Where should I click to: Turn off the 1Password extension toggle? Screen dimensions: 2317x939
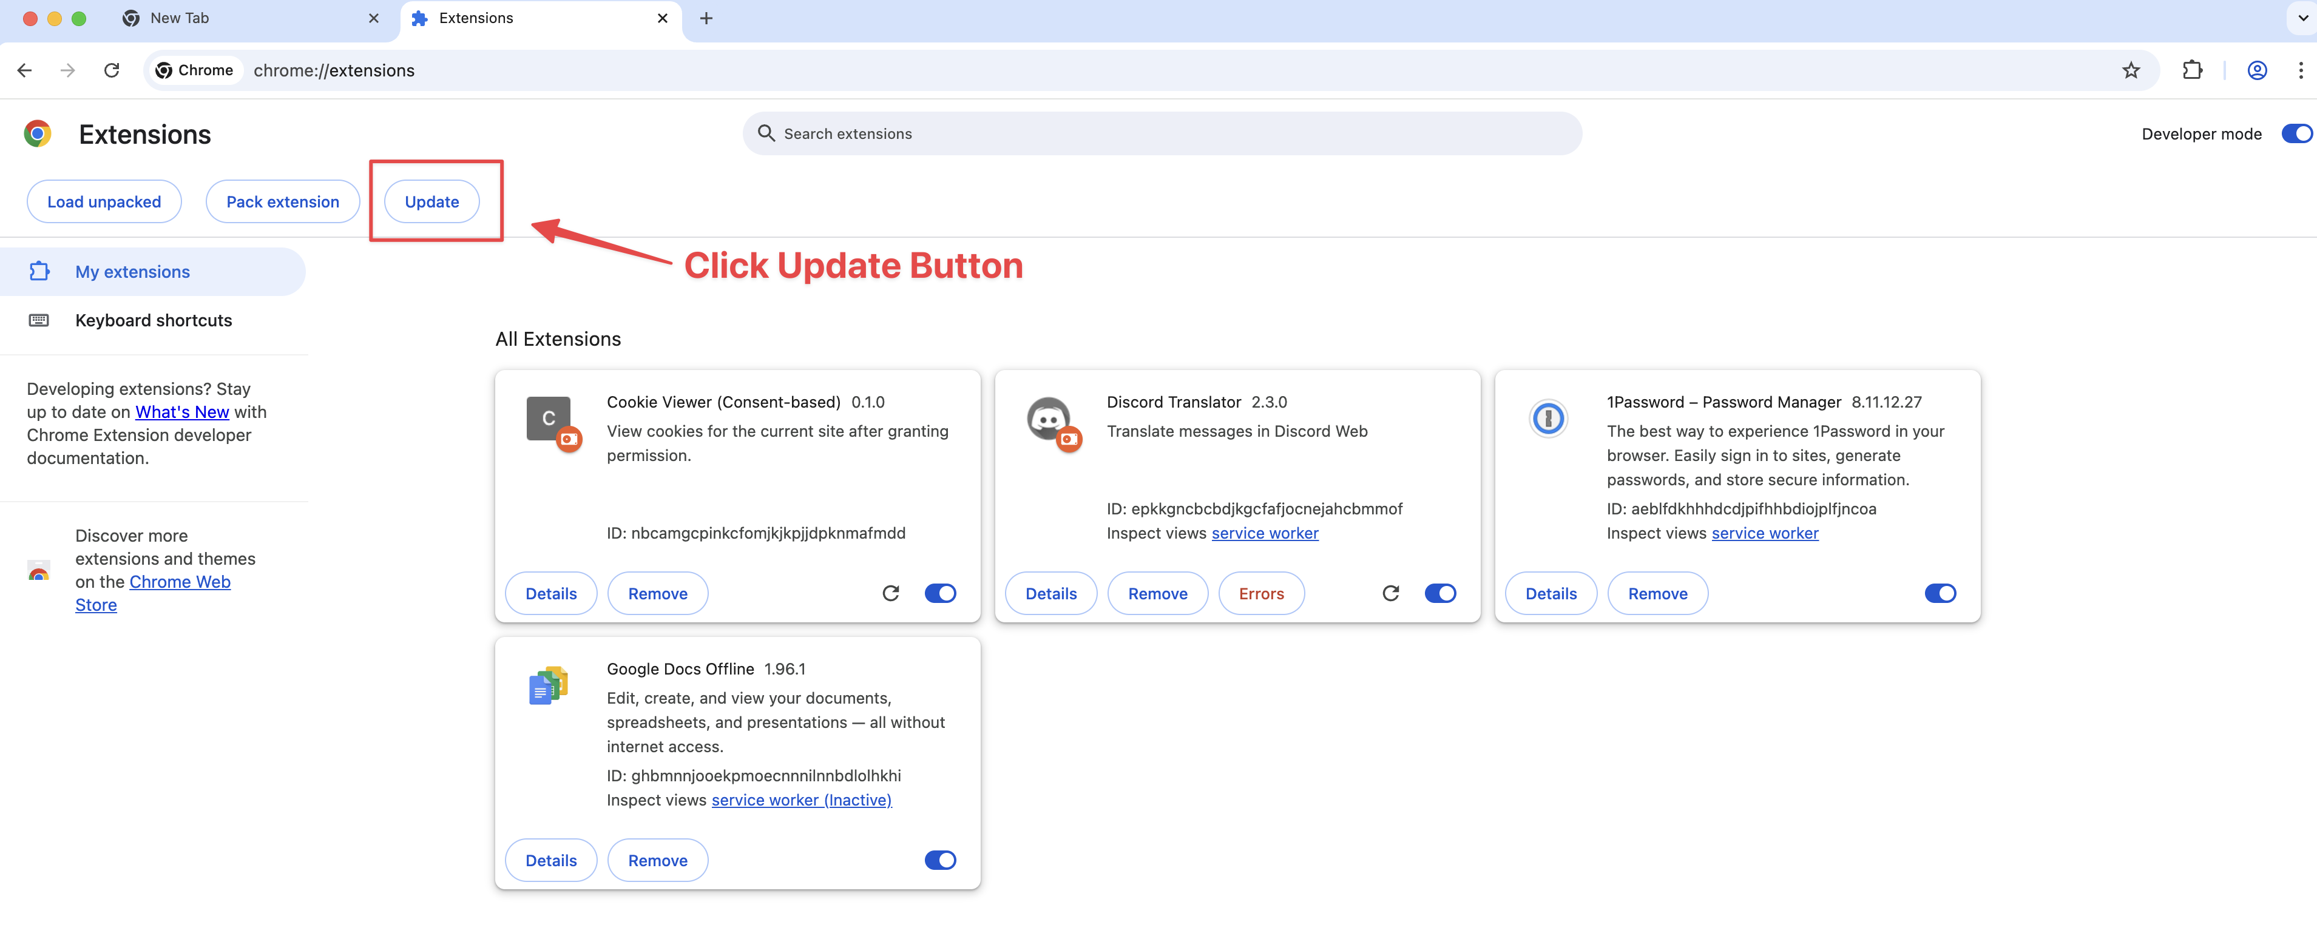pyautogui.click(x=1940, y=593)
